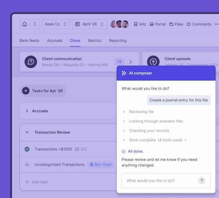Open the client Portal
The width and height of the screenshot is (219, 198).
[158, 24]
